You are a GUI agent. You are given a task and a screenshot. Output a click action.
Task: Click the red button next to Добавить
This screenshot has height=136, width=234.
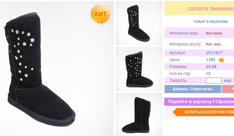coord(228,89)
